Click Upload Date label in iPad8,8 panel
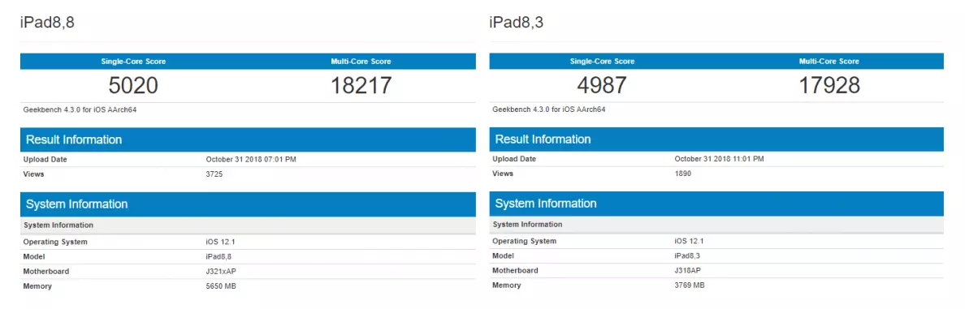The width and height of the screenshot is (965, 309). [x=45, y=160]
